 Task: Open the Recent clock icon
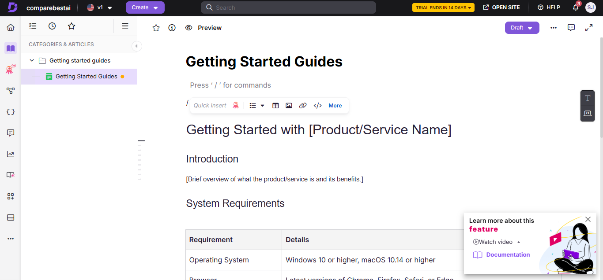(52, 26)
